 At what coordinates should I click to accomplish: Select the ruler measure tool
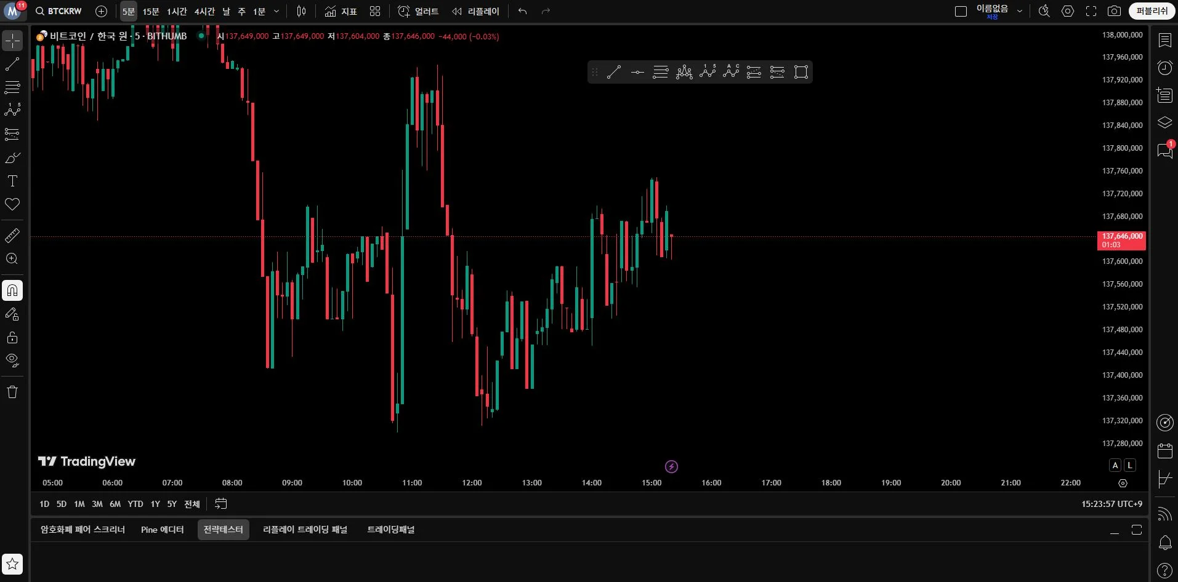[x=12, y=235]
